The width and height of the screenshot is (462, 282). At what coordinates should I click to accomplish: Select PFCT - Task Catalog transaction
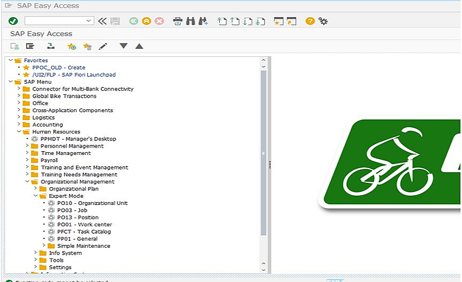coord(84,232)
